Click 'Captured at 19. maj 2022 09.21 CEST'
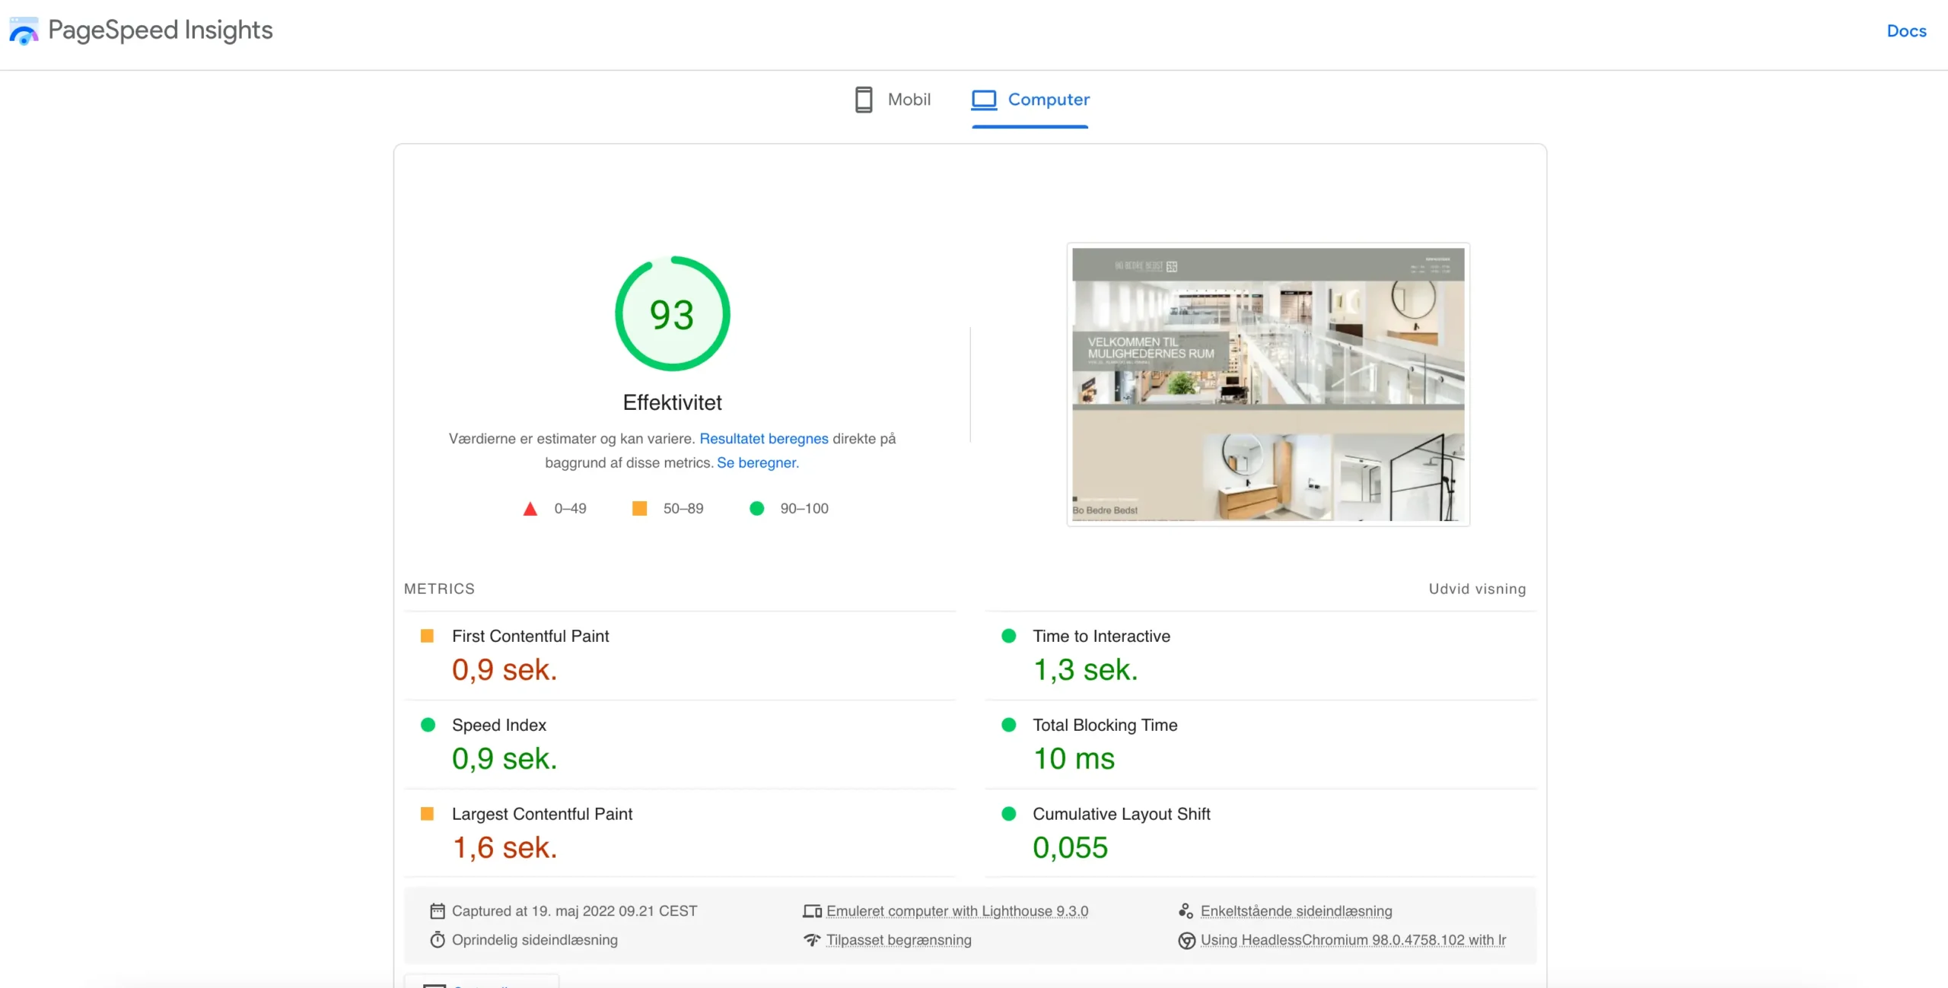 [575, 911]
